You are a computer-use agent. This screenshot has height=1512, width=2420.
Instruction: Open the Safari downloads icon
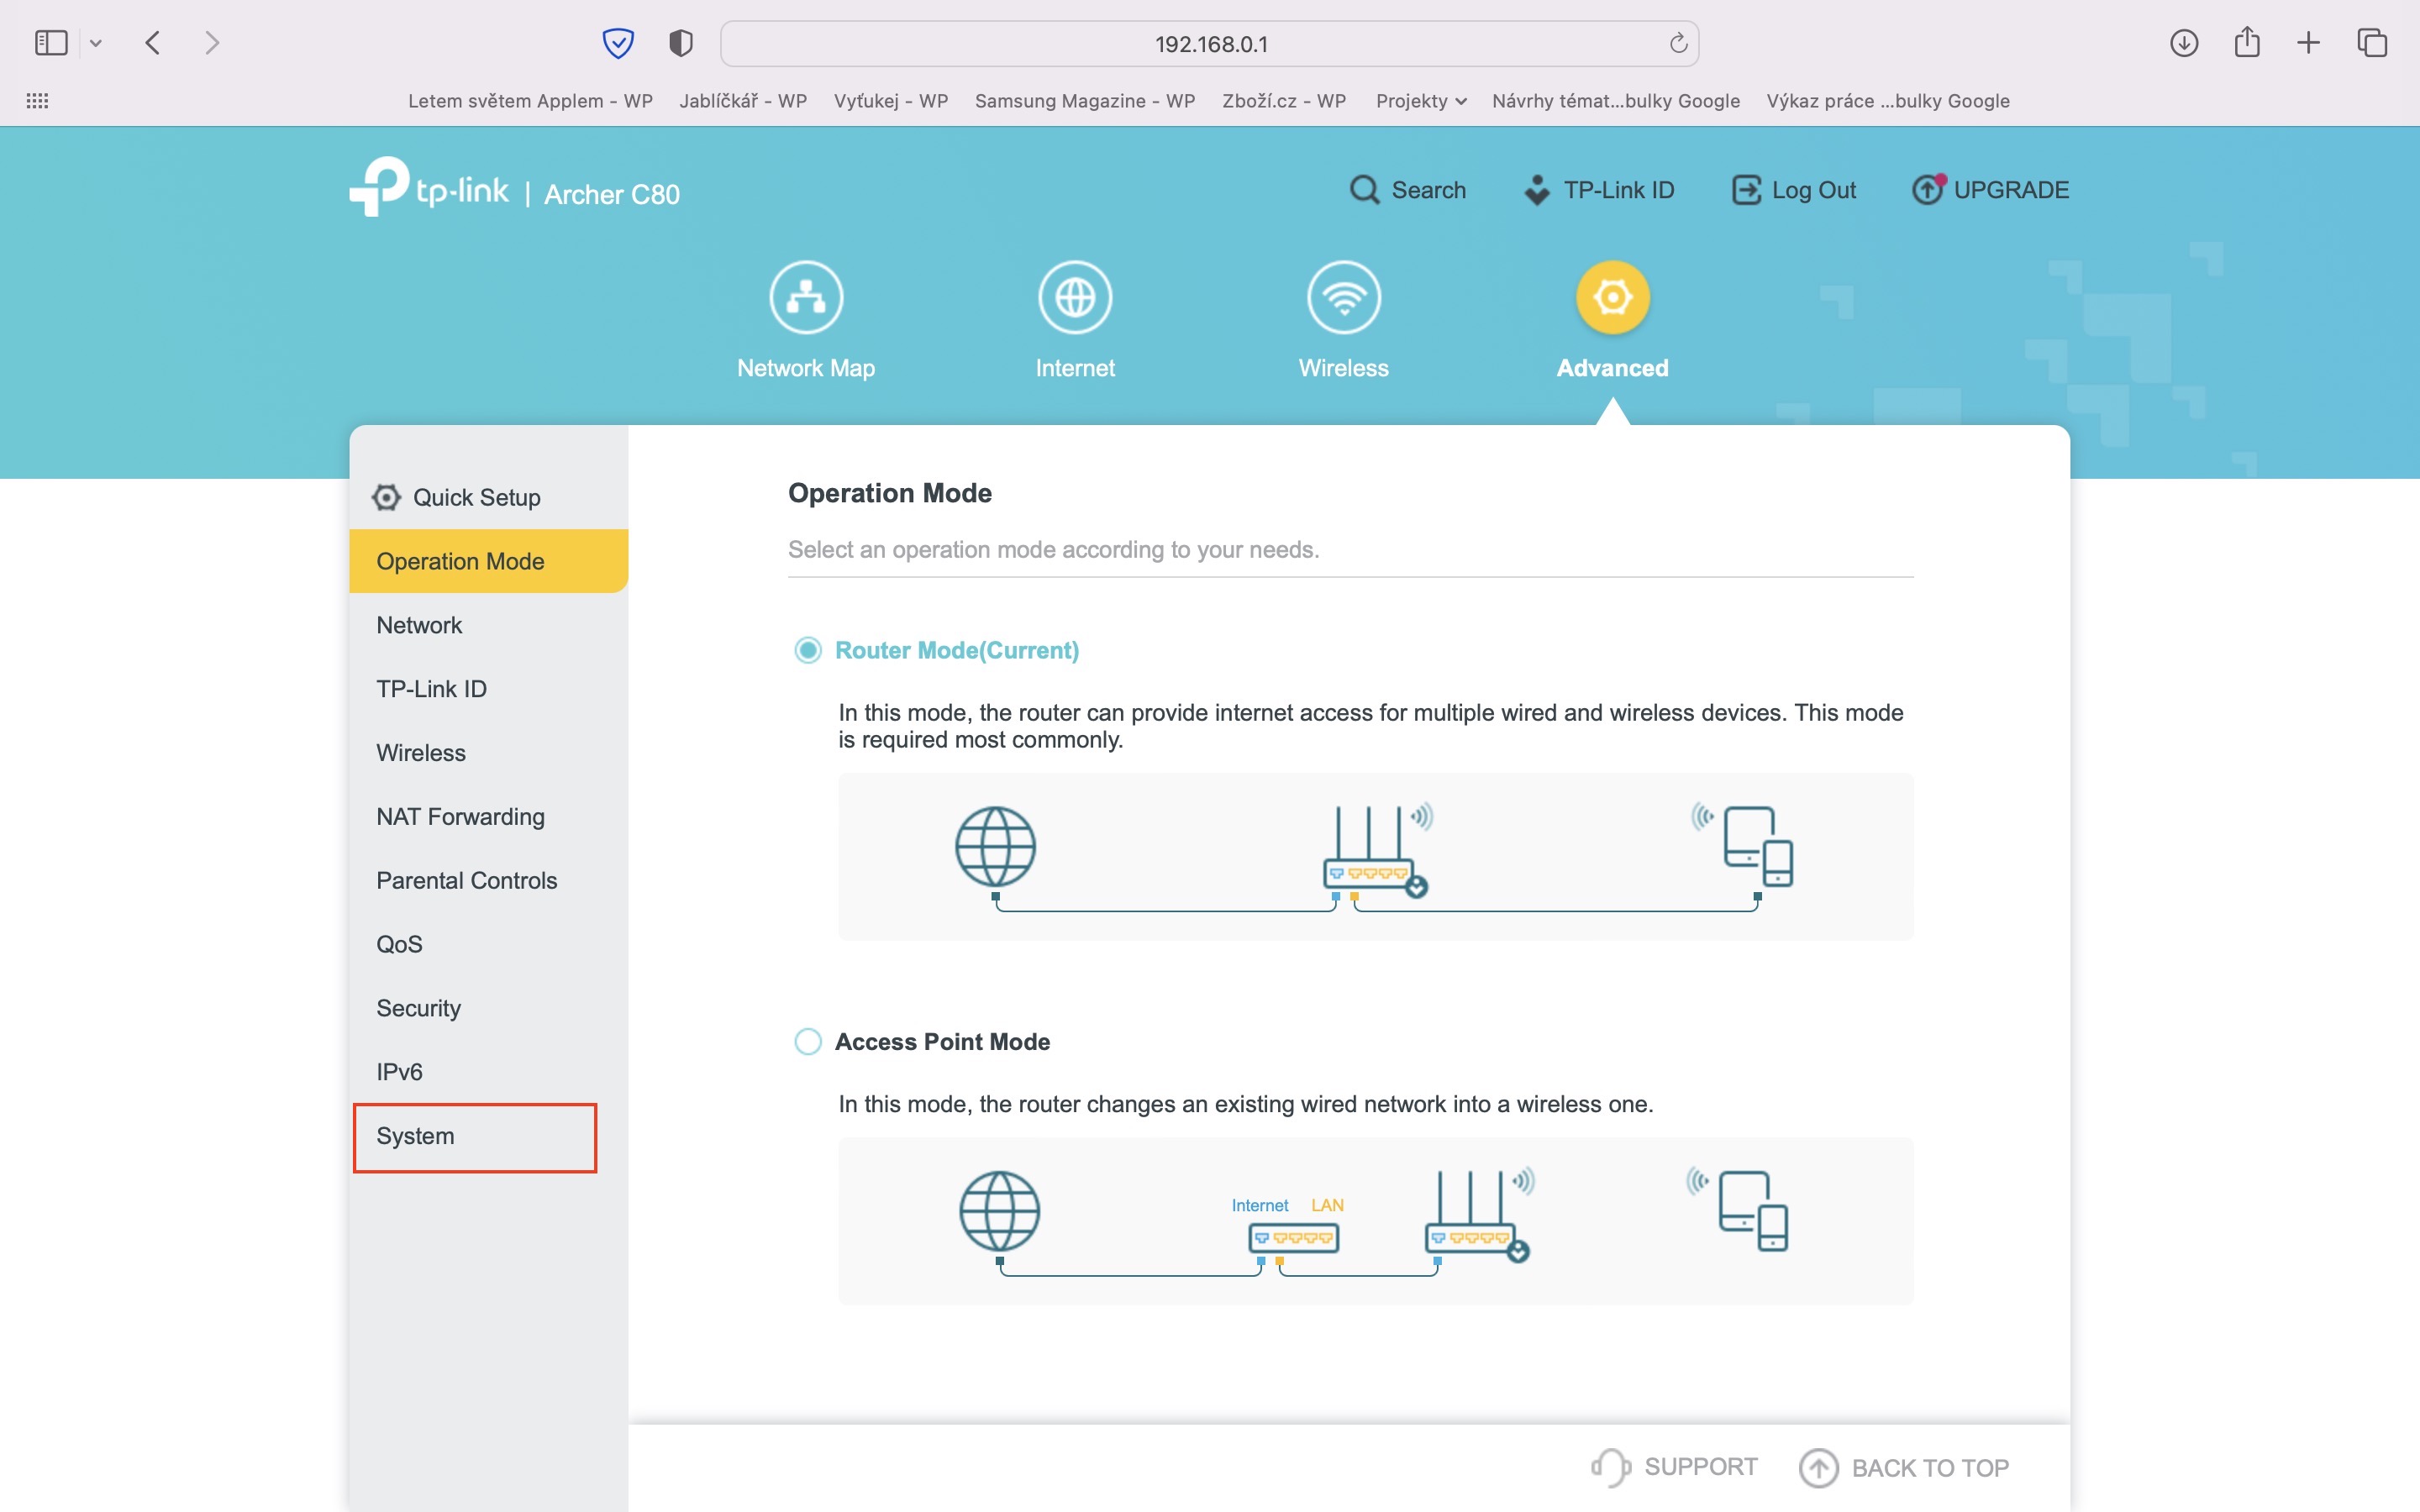[2183, 43]
